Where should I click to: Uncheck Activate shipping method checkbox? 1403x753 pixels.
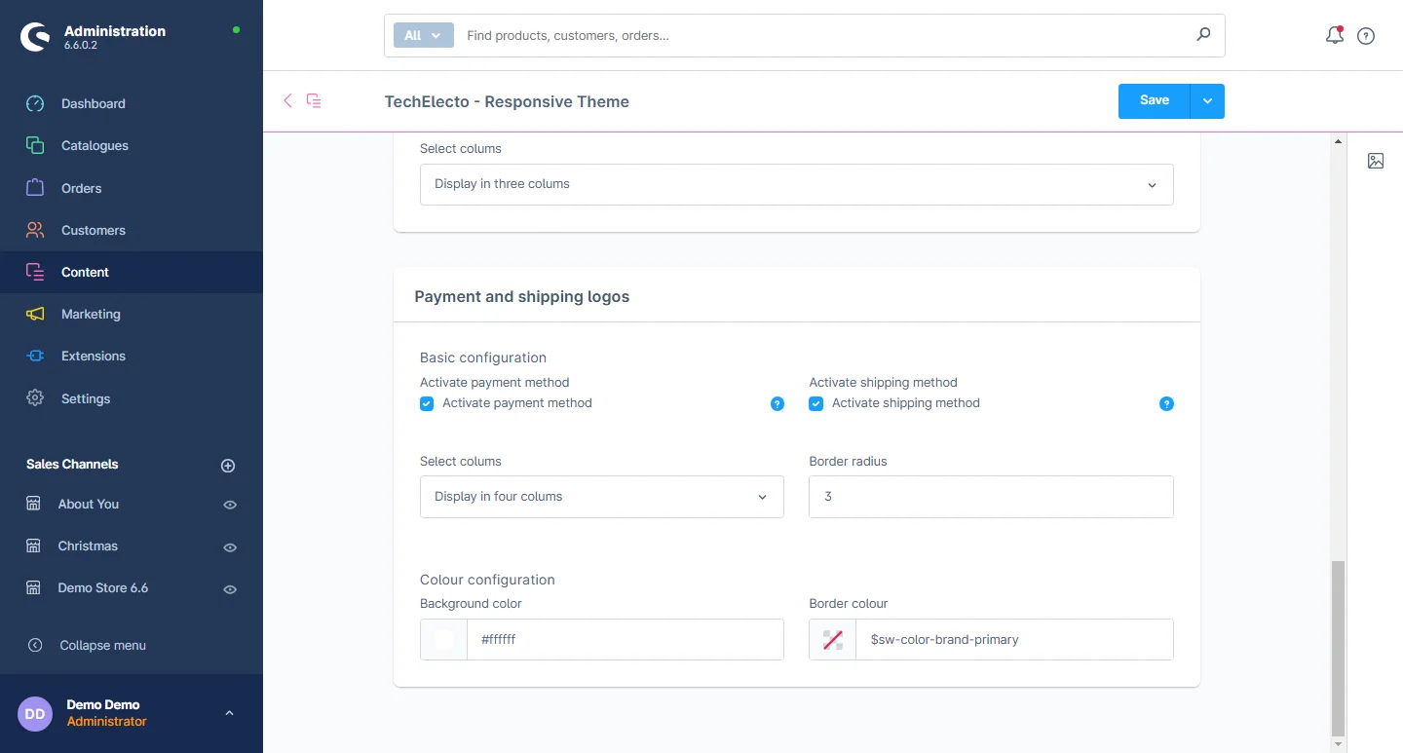point(816,403)
